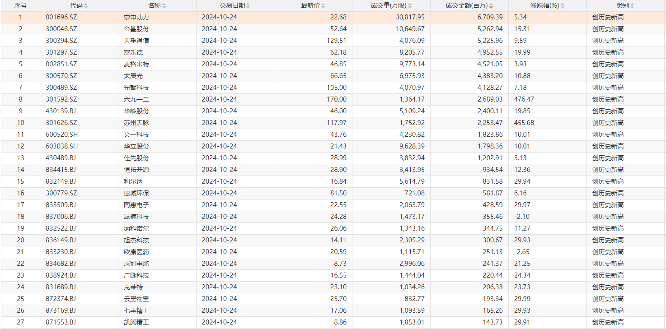666x329 pixels.
Task: Select stock code 603038.SH
Action: point(62,146)
